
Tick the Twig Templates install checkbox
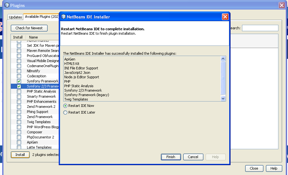pyautogui.click(x=19, y=122)
